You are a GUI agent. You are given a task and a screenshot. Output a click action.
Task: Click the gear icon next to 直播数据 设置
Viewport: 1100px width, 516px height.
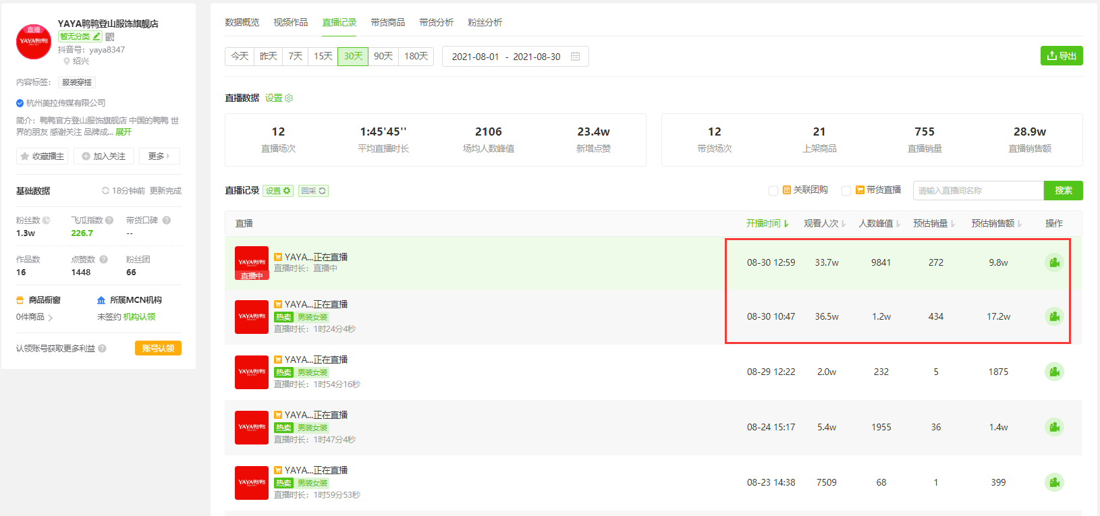click(x=289, y=98)
